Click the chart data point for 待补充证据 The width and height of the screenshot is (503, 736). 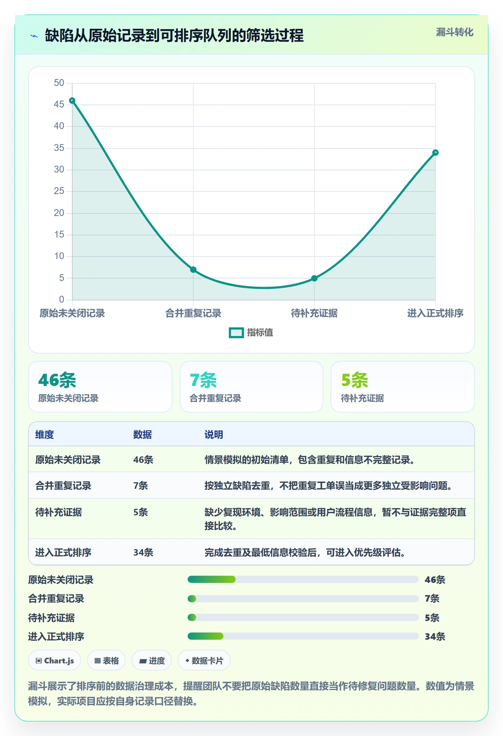(x=314, y=278)
